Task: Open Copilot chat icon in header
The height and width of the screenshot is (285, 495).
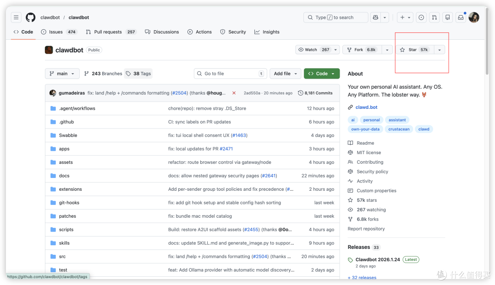Action: (375, 17)
